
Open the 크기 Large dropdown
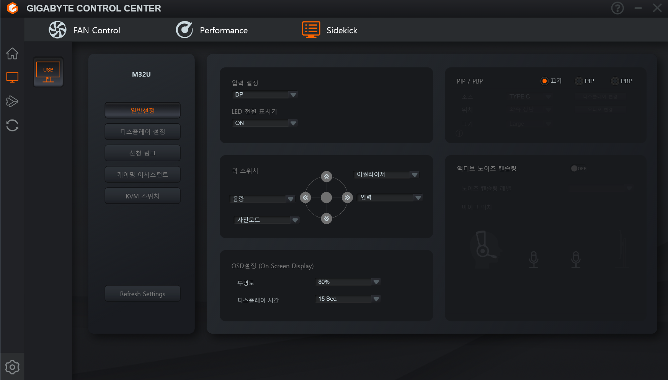(529, 124)
